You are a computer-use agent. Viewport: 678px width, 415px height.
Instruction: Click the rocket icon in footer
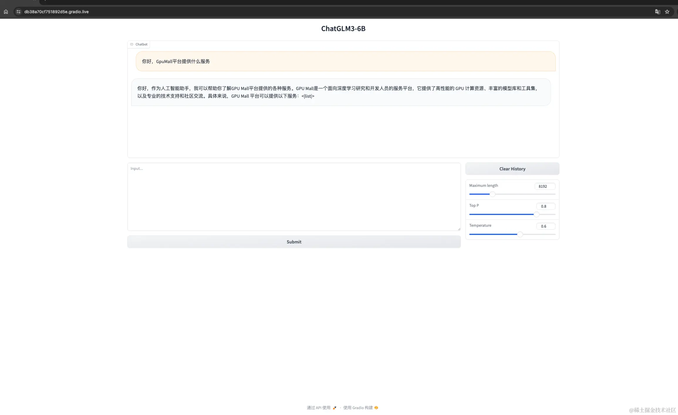[335, 408]
